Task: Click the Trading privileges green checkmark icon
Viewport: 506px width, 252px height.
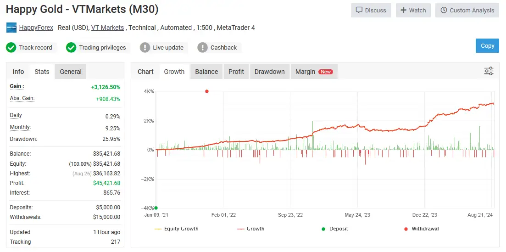Action: [71, 48]
